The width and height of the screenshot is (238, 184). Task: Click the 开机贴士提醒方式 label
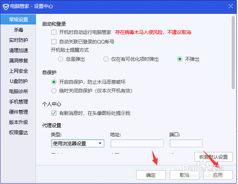[x=70, y=50]
